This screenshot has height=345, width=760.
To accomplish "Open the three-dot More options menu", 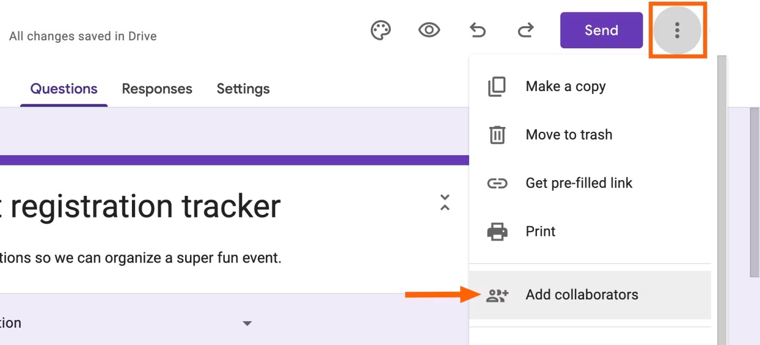I will (677, 30).
